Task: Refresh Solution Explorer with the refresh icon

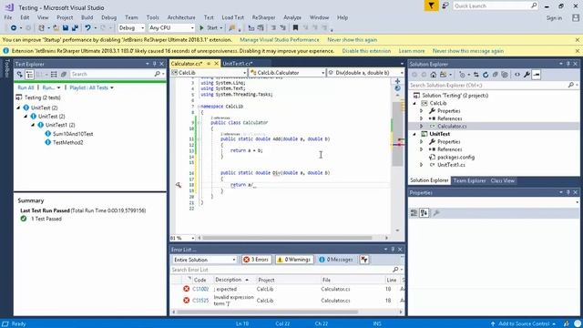Action: [x=486, y=75]
